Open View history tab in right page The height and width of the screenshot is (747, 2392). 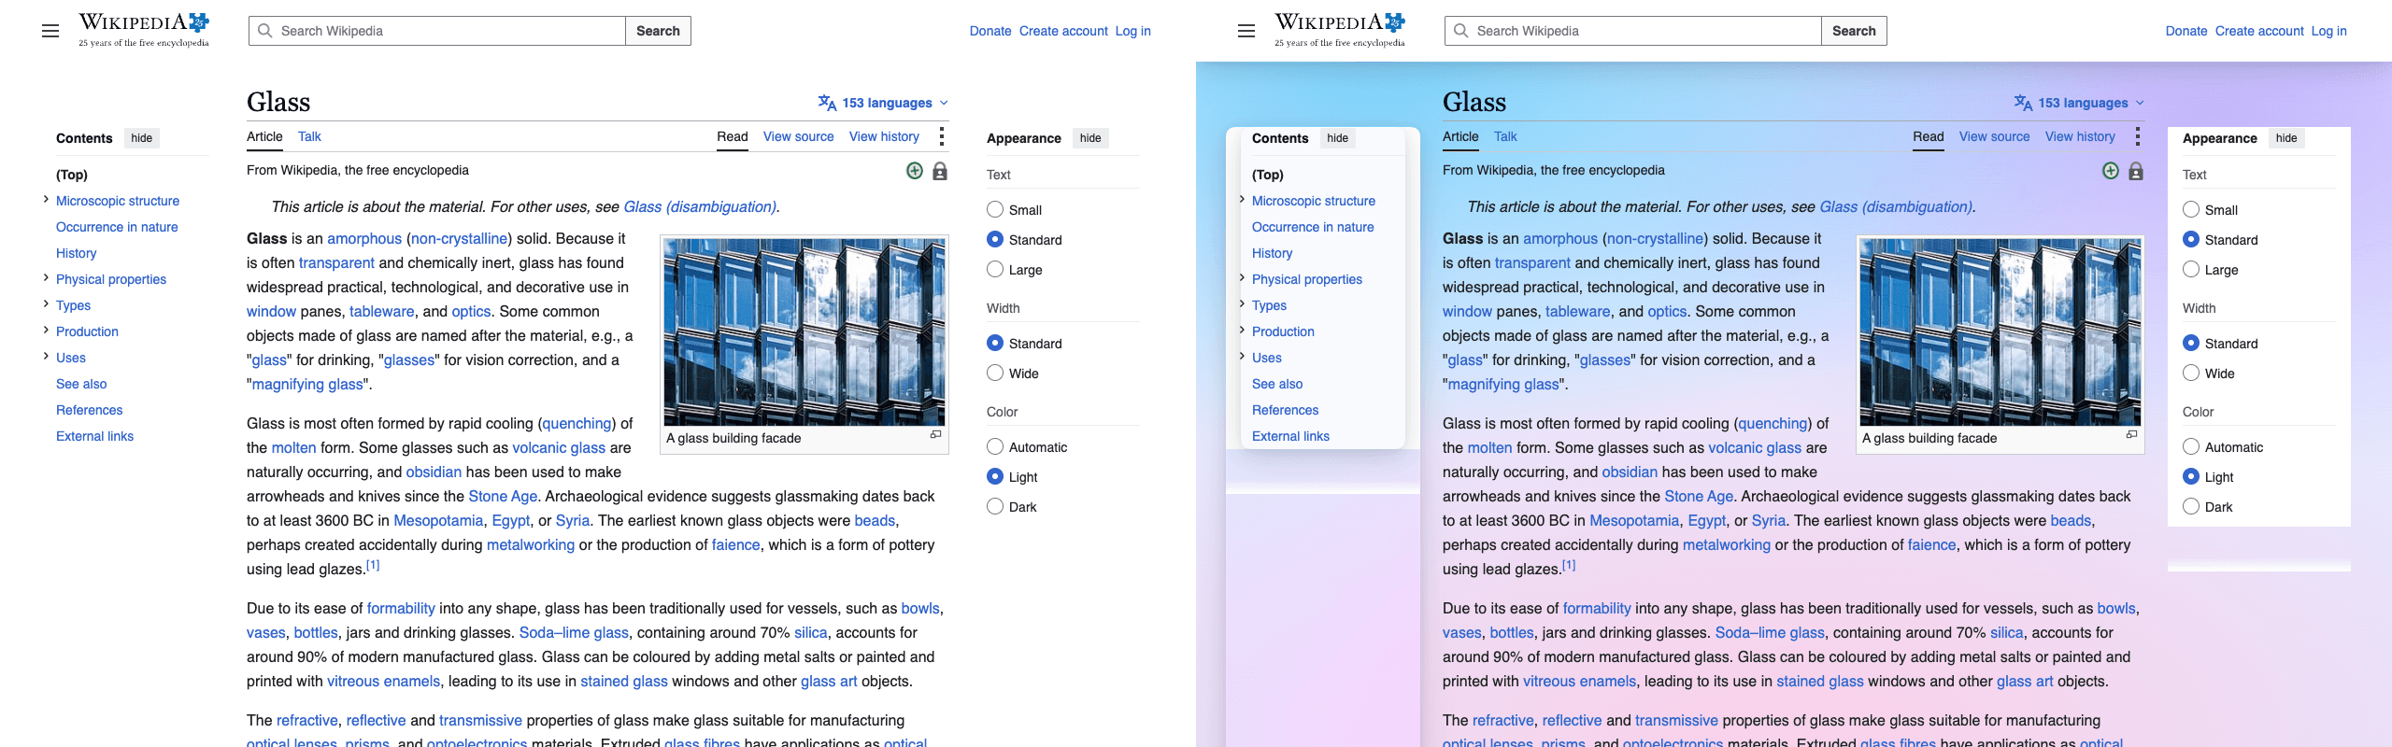[2080, 136]
